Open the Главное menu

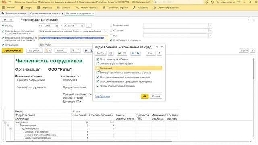coord(9,8)
